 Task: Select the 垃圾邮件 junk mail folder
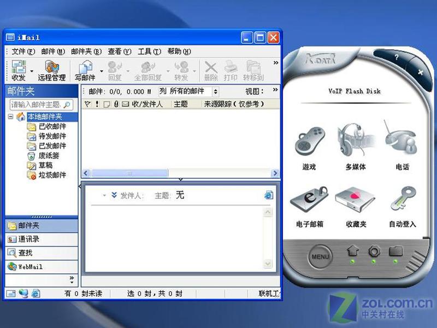tap(52, 175)
